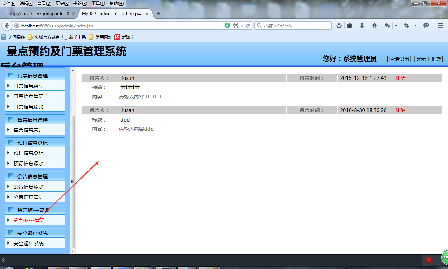Collapse the 门票信息管理 section header

click(35, 75)
